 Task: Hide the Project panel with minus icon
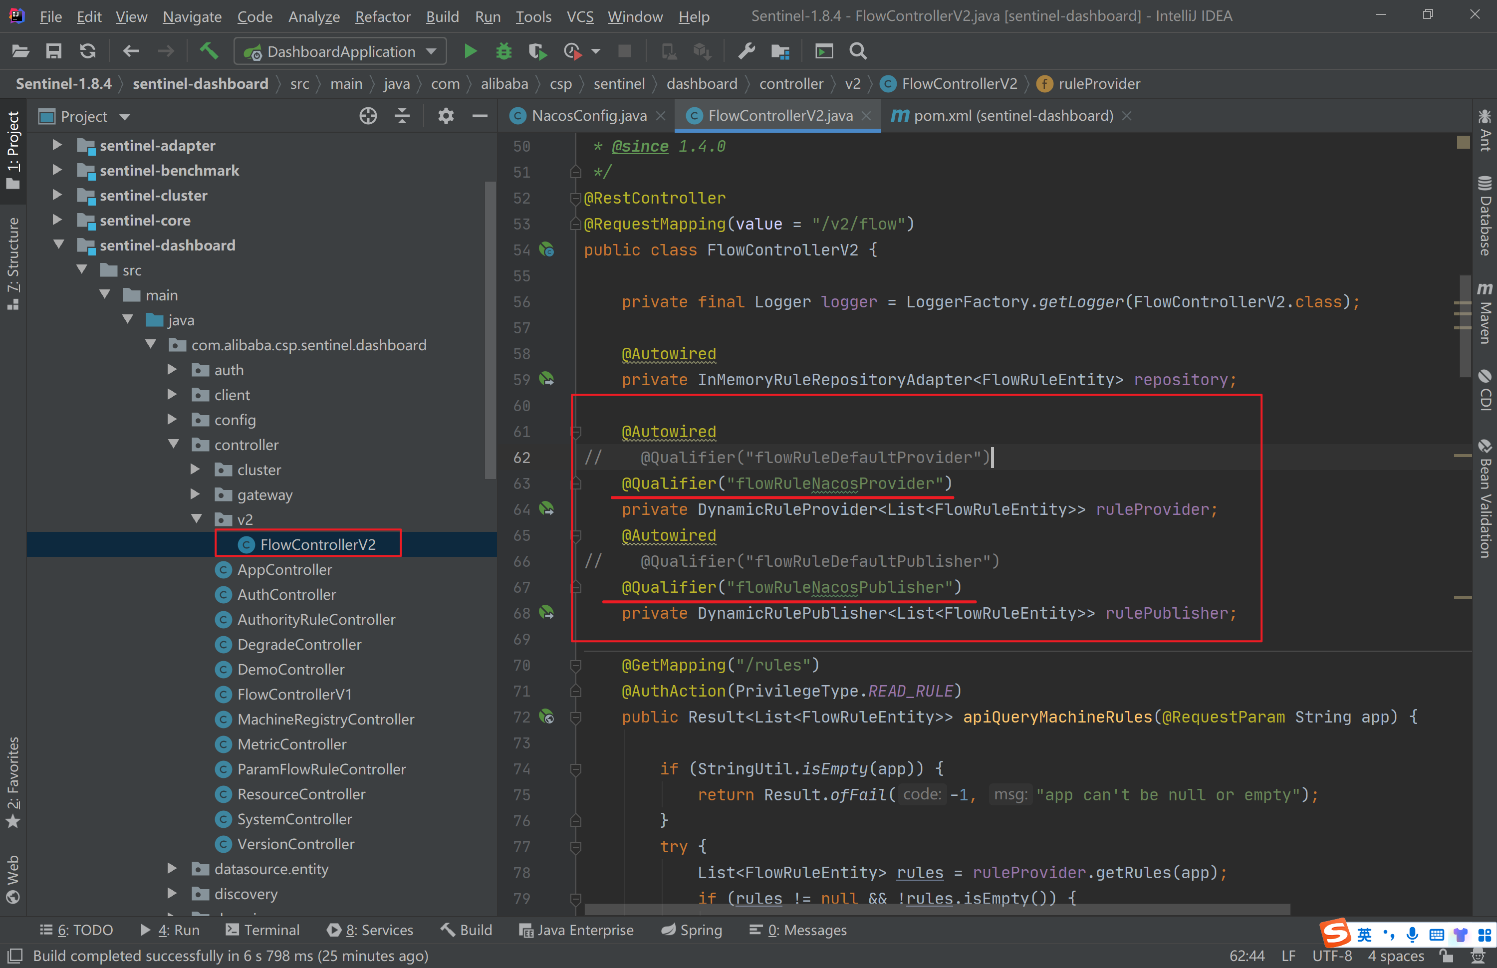(x=480, y=116)
